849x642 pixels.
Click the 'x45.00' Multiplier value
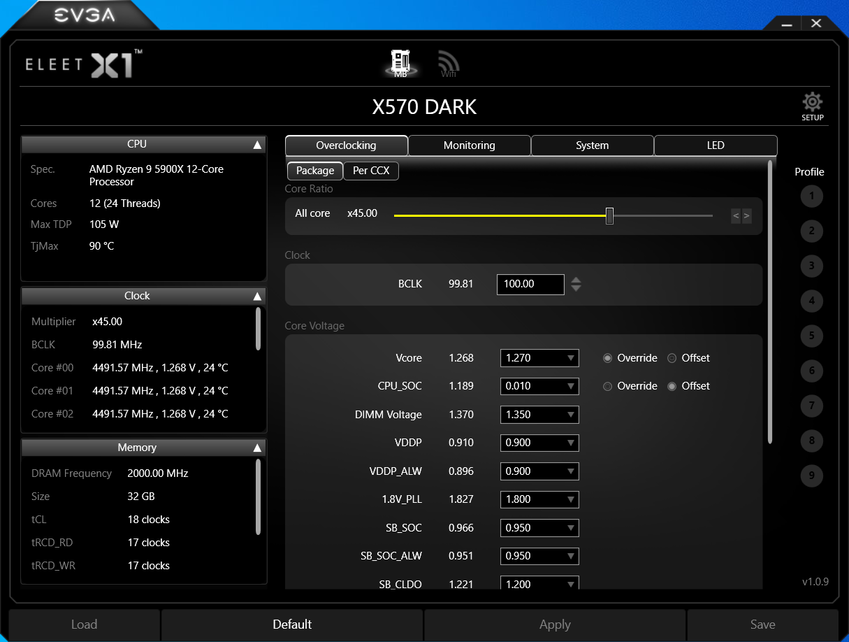tap(107, 322)
